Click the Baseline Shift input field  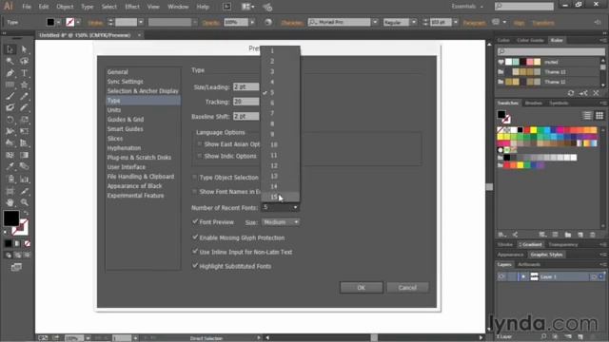(246, 116)
